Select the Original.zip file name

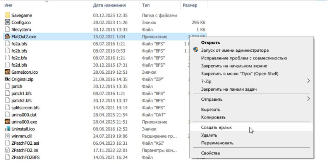tap(22, 79)
